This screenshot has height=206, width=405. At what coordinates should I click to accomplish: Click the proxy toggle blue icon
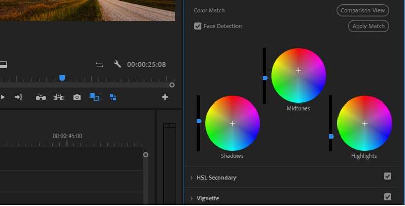[113, 97]
